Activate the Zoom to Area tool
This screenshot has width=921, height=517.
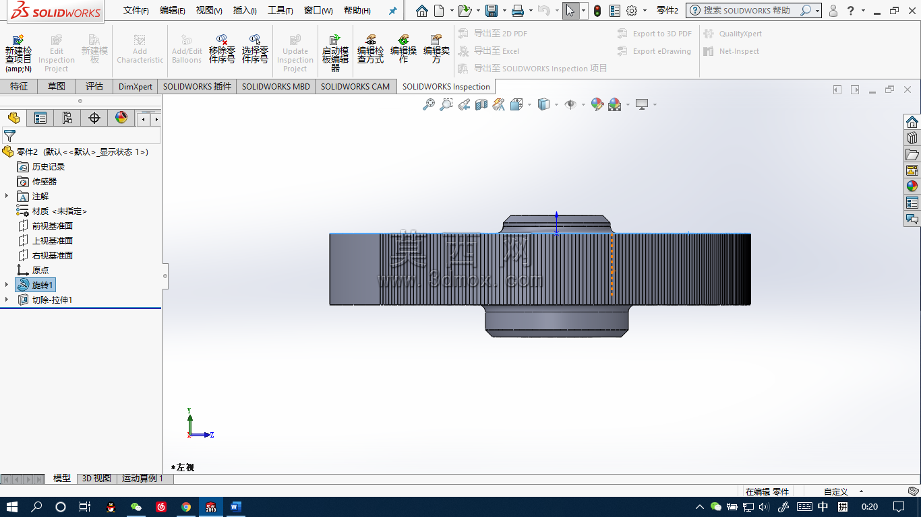(446, 104)
